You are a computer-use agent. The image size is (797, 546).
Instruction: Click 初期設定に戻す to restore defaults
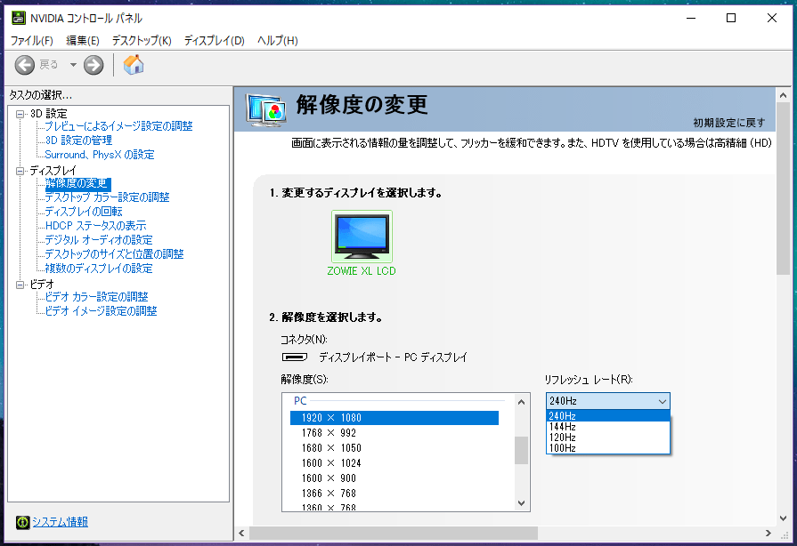coord(728,122)
